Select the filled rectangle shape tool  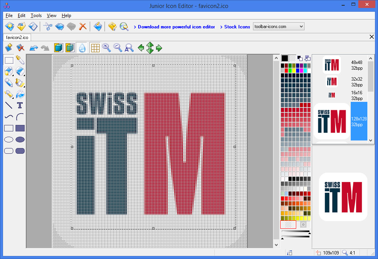pos(20,128)
